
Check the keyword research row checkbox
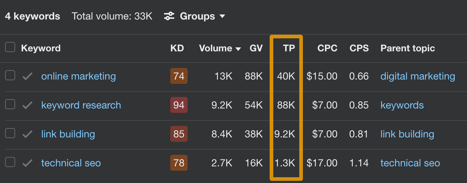10,105
